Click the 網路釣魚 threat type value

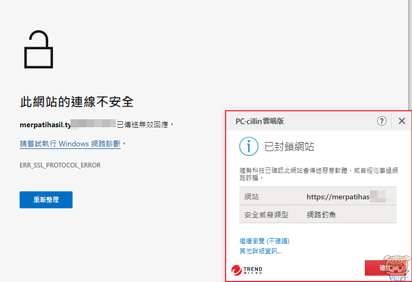pos(321,215)
